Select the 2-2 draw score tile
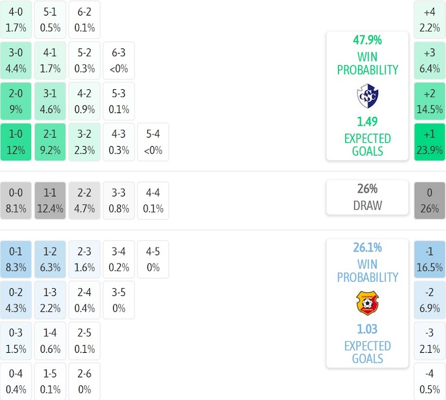The width and height of the screenshot is (446, 400). click(84, 200)
